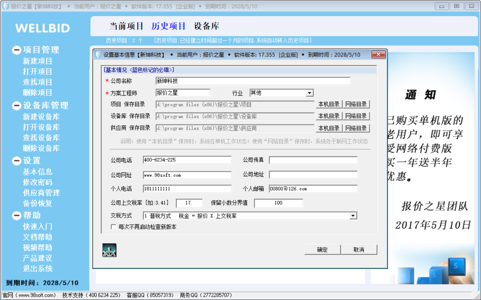Image resolution: width=481 pixels, height=300 pixels.
Task: Click 网络目录 for the 设备库 保存目录 row
Action: (356, 116)
